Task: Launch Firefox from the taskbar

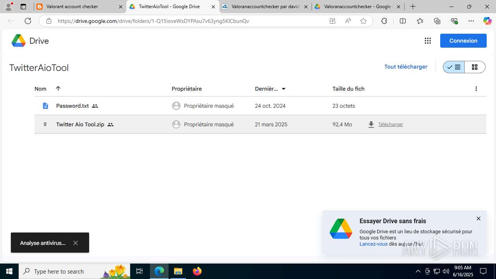Action: pos(197,271)
